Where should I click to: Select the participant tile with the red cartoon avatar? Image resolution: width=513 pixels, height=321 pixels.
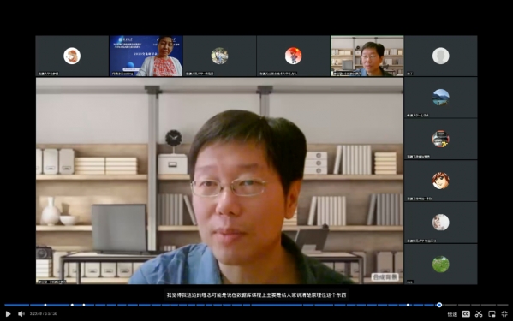pyautogui.click(x=293, y=56)
